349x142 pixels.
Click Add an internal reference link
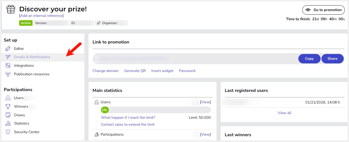(x=41, y=16)
